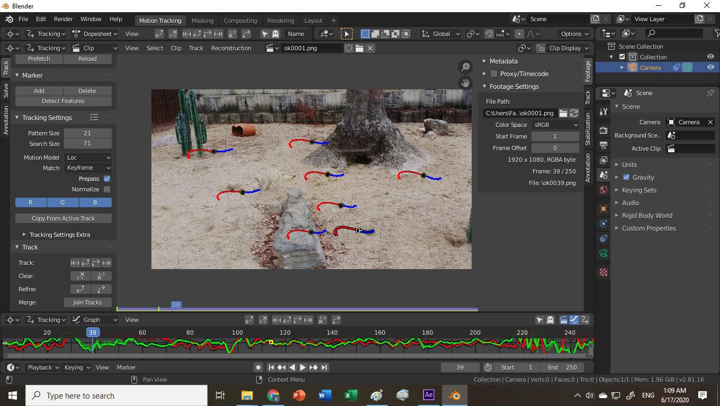Open the Render properties tab icon
The image size is (720, 406).
click(604, 131)
